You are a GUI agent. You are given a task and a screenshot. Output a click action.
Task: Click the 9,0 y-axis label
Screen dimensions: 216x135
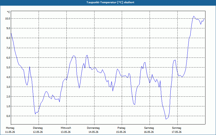(8, 28)
